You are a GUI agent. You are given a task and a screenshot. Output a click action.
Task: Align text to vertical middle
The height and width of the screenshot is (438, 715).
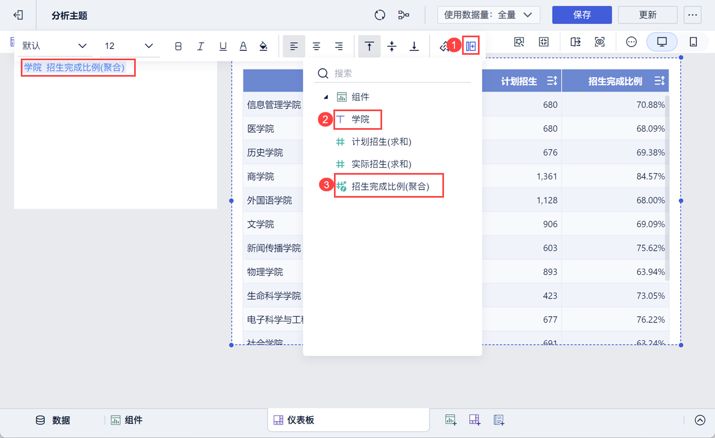point(392,47)
